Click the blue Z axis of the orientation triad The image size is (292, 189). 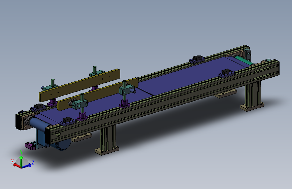point(27,166)
